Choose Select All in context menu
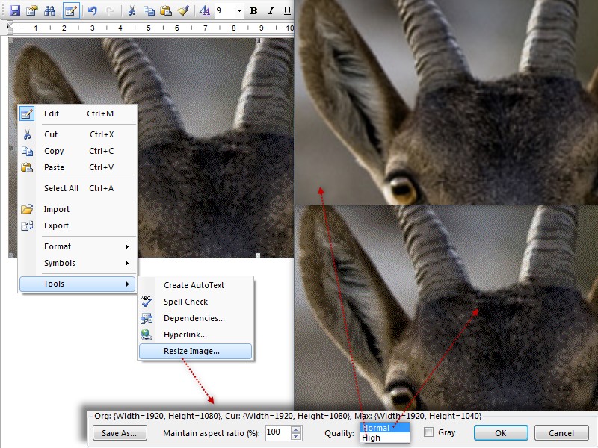This screenshot has width=598, height=448. (x=78, y=188)
